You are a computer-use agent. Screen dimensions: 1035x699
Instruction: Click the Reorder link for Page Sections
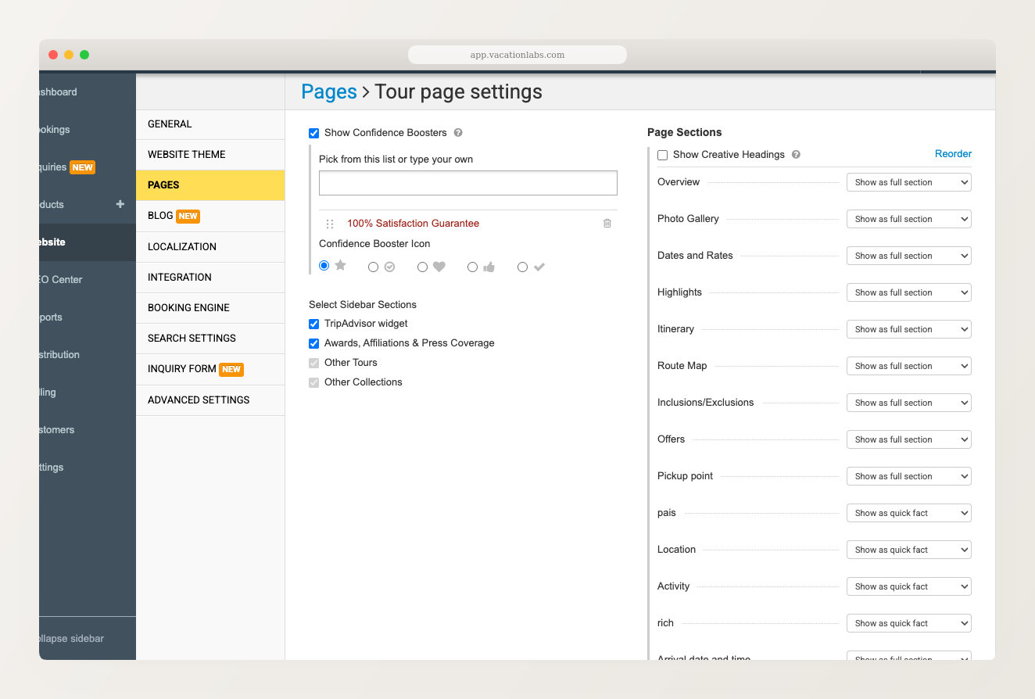coord(953,153)
